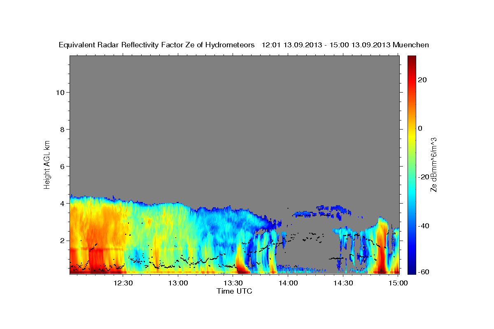Click the colorbar tick value '-60'
The height and width of the screenshot is (329, 494).
(424, 271)
